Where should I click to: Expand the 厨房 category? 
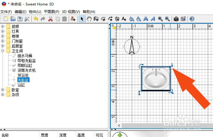[x=2, y=26]
